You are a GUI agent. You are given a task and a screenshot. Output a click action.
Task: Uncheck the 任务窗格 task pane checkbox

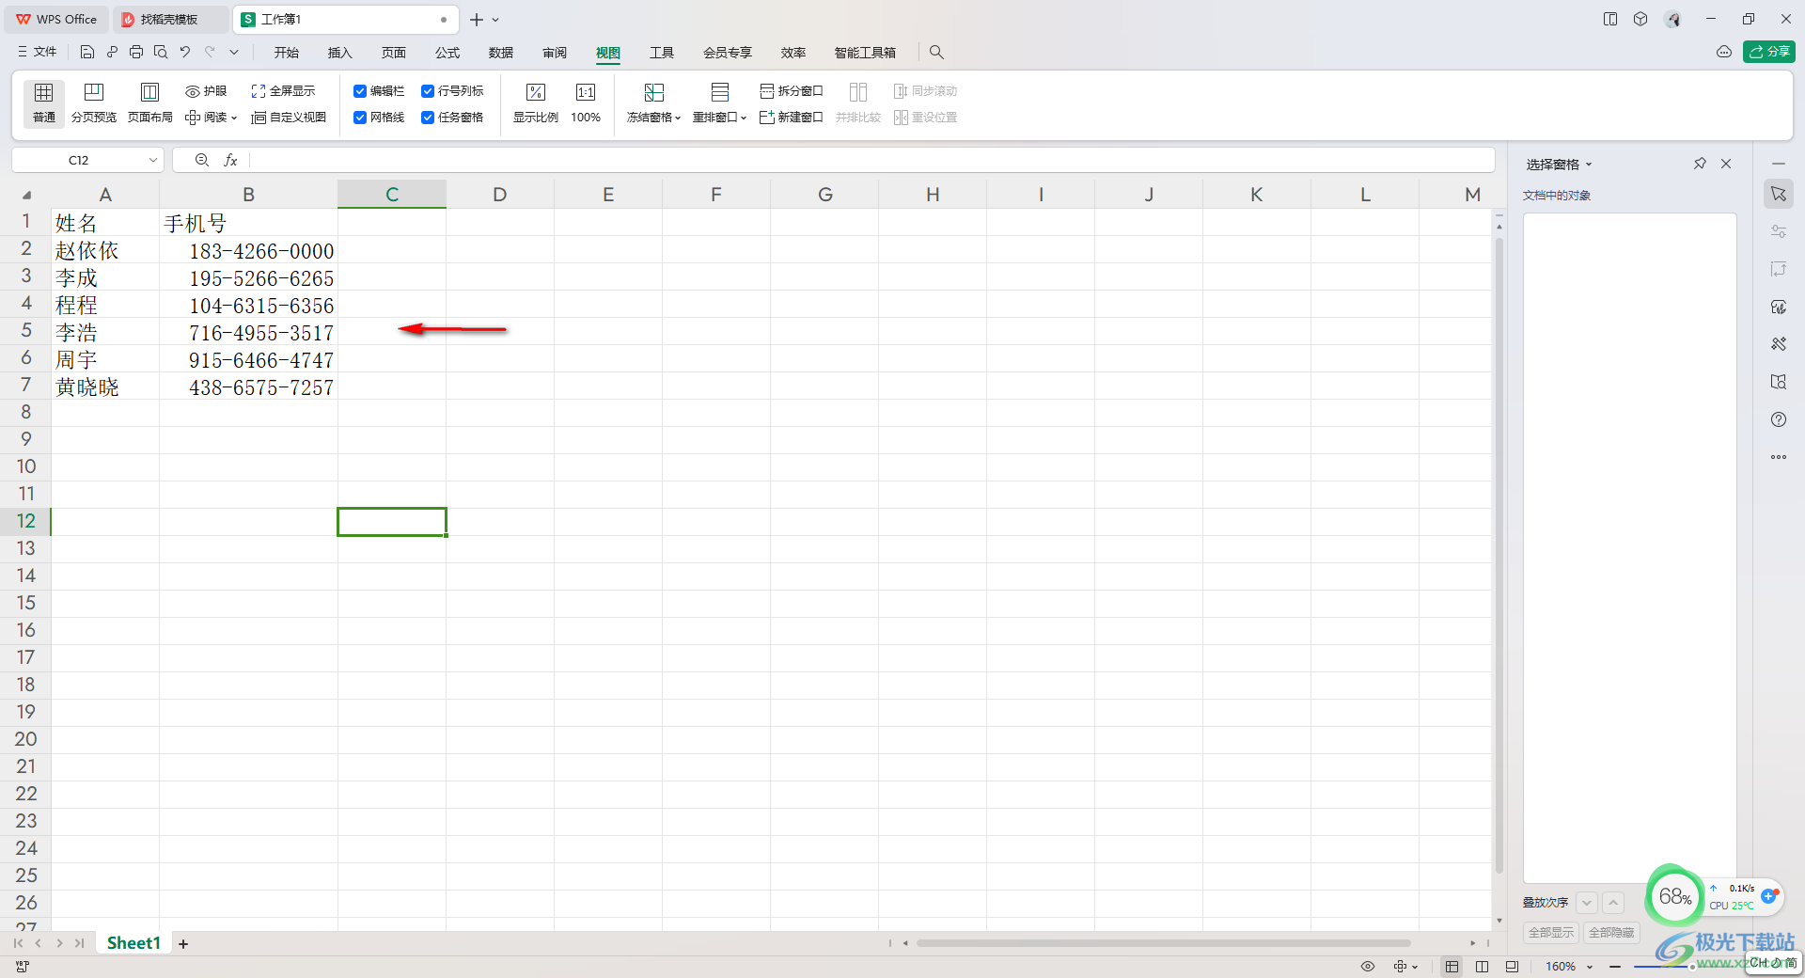pos(428,118)
